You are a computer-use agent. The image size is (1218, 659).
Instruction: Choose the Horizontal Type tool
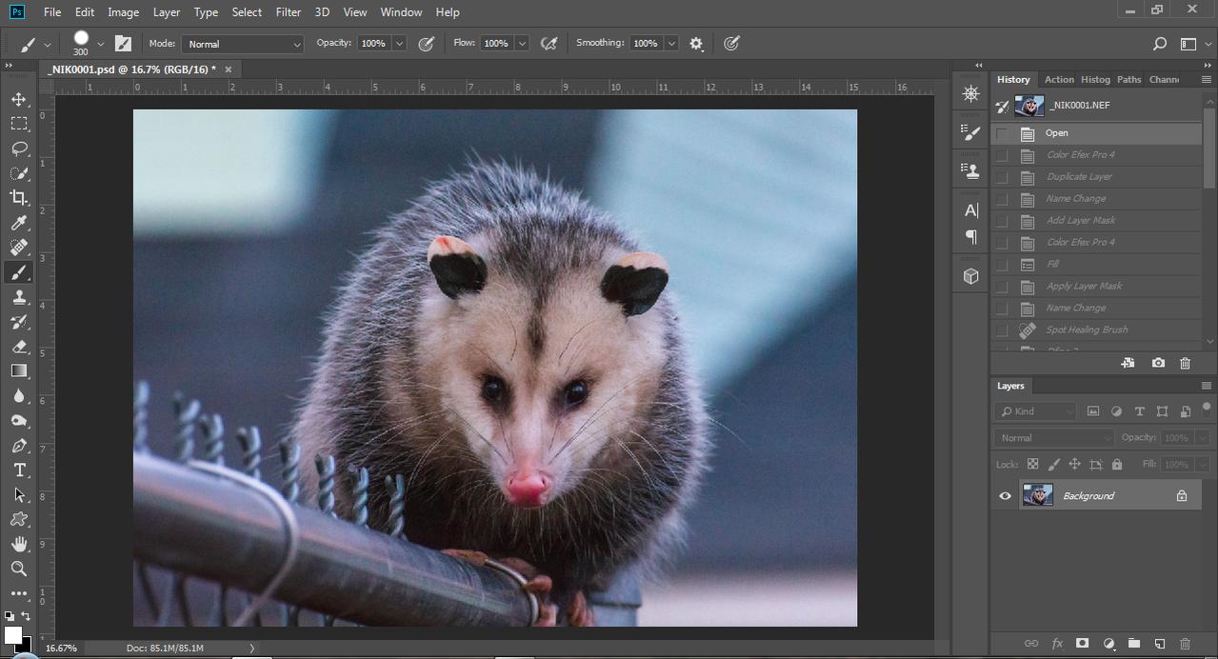pyautogui.click(x=19, y=470)
